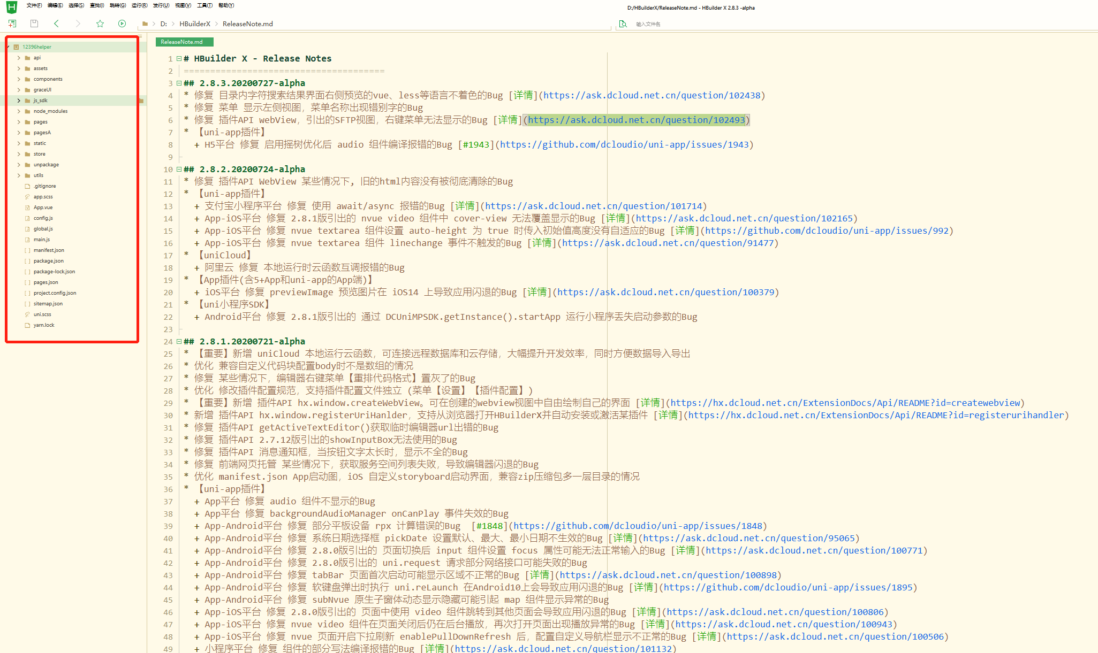Open the 编辑(E) menu
Image resolution: width=1098 pixels, height=653 pixels.
click(x=55, y=5)
